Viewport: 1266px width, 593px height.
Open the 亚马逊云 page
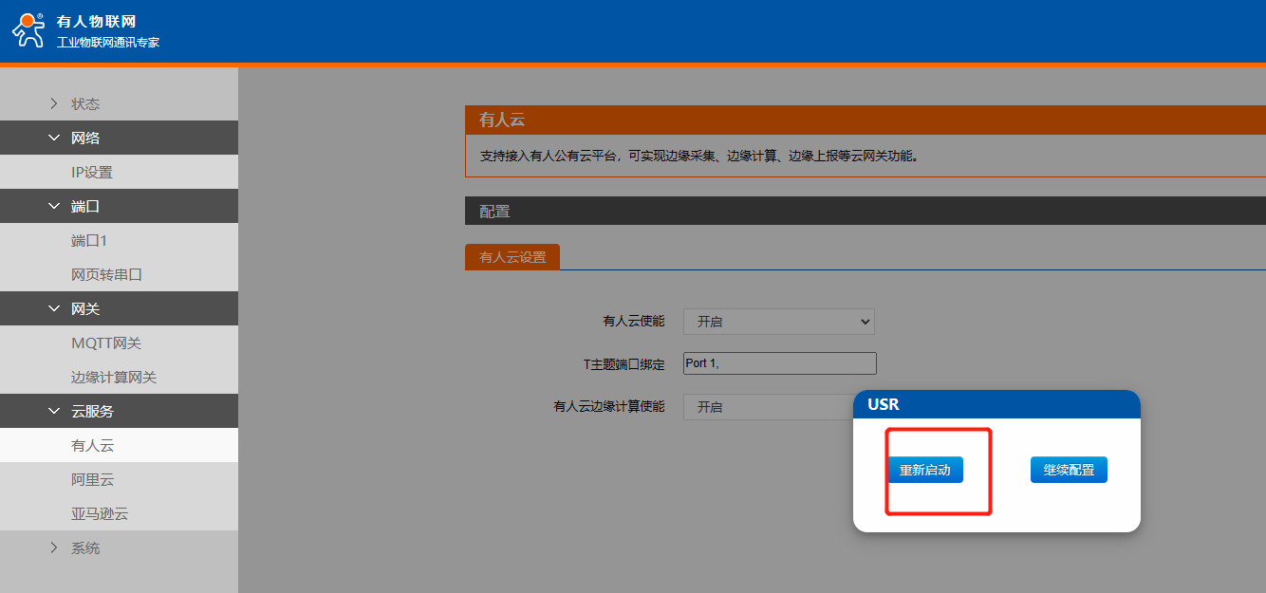(100, 513)
